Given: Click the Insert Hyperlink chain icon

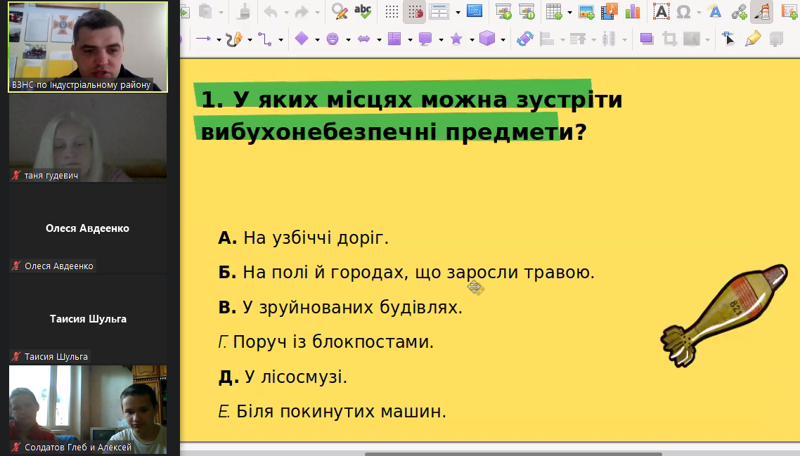Looking at the screenshot, I should [x=740, y=11].
